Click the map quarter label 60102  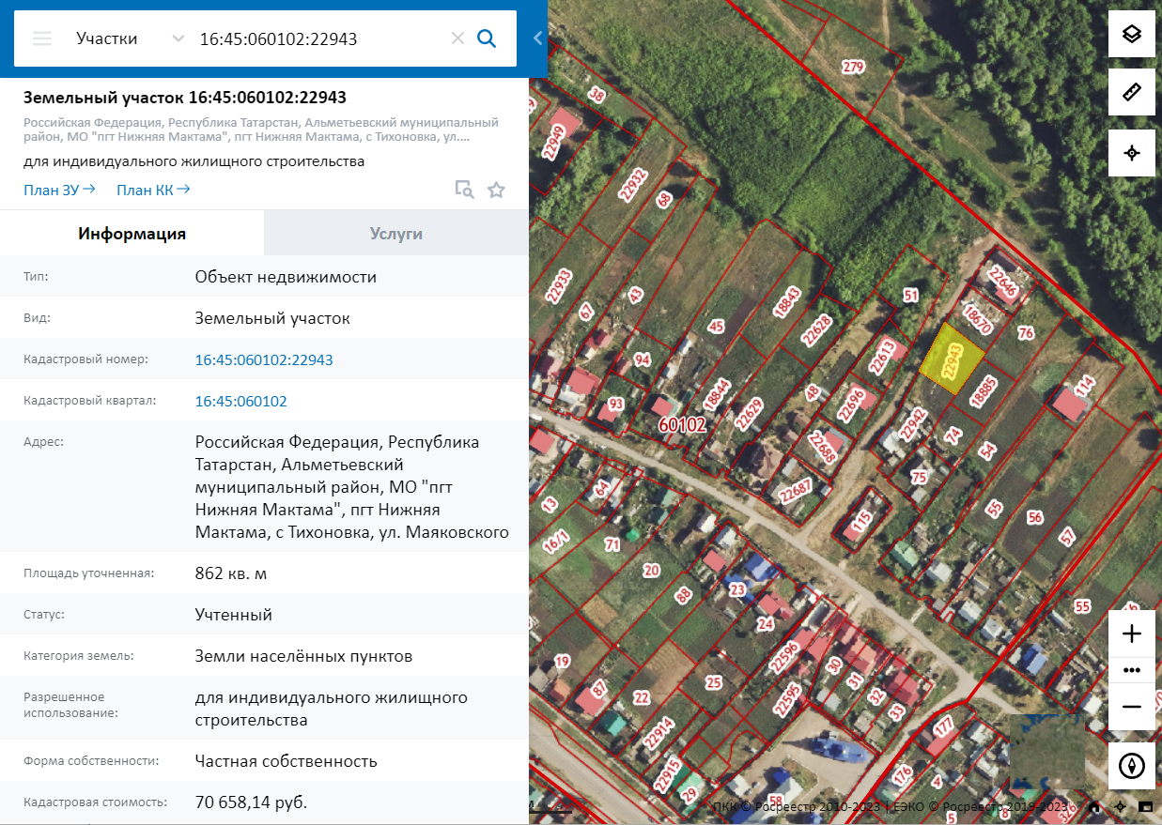(x=682, y=424)
